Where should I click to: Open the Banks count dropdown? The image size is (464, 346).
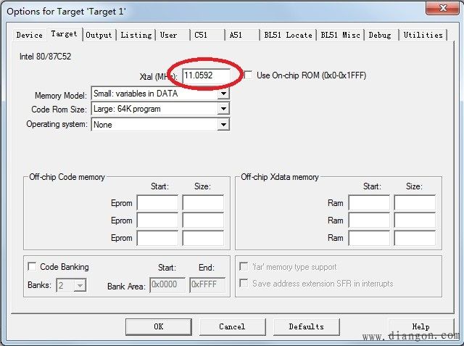tap(80, 286)
